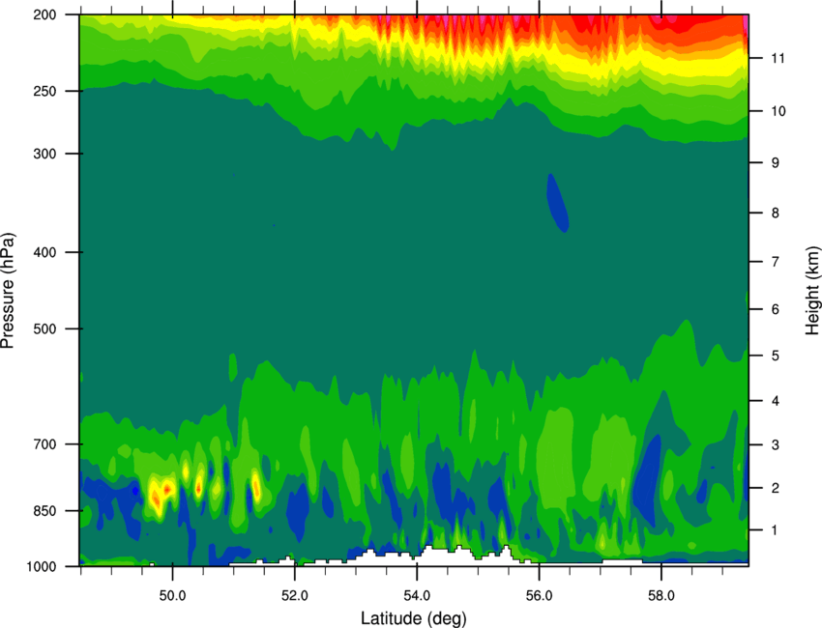Click the 6 km height label
The height and width of the screenshot is (628, 822).
click(x=776, y=309)
